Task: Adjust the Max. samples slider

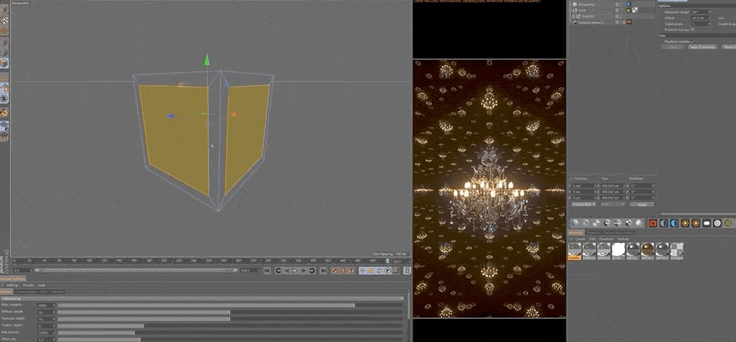Action: coord(230,305)
